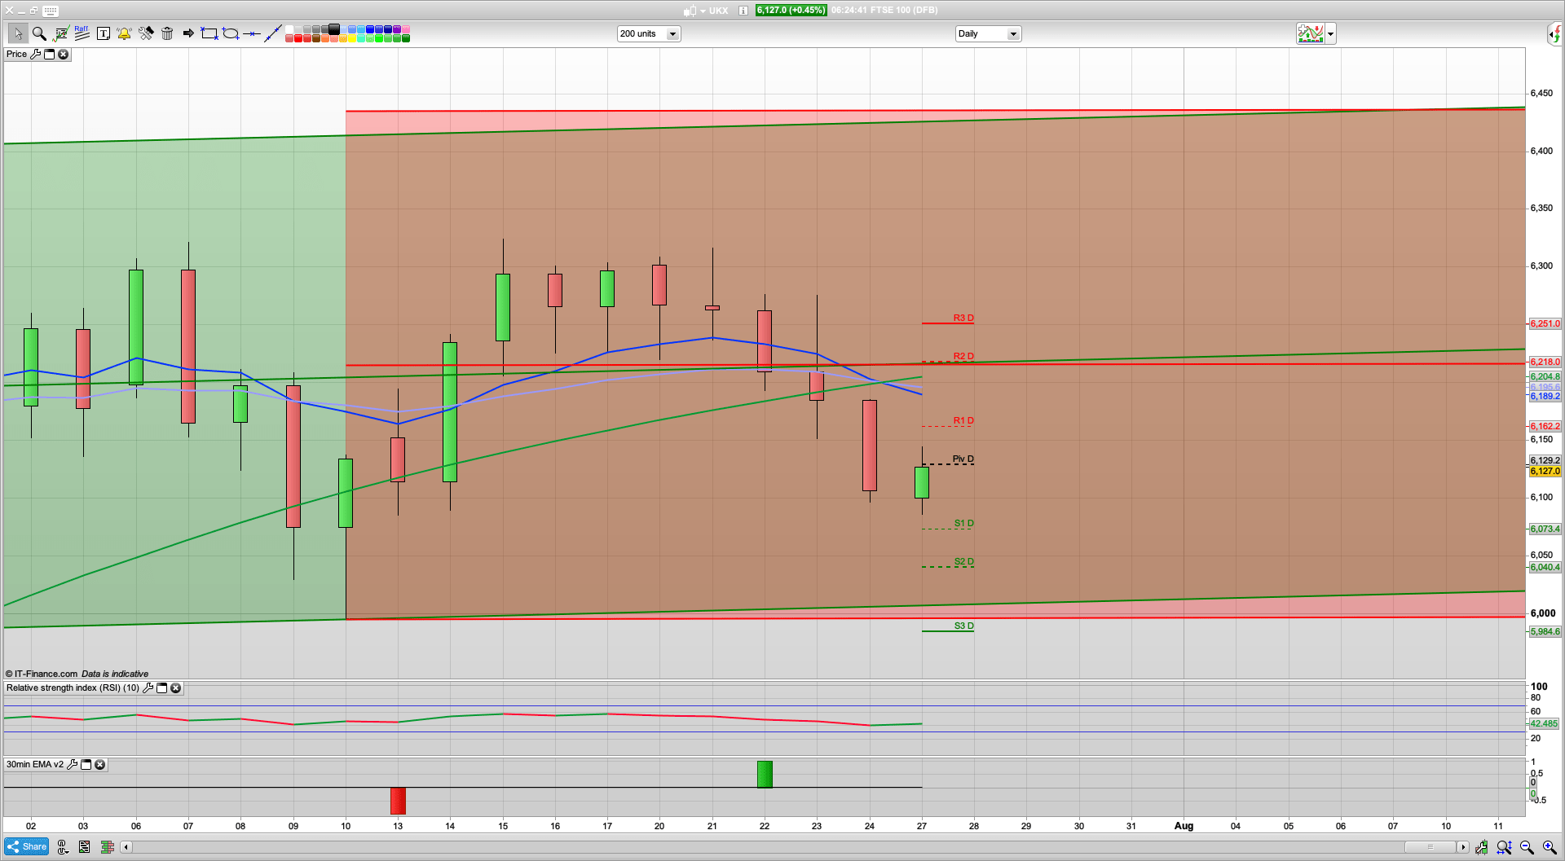Screen dimensions: 1565x861
Task: Select the Raff regression channel tool
Action: coord(80,33)
